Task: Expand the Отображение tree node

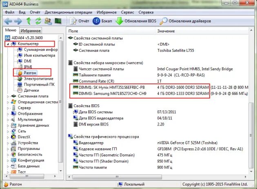Action: pyautogui.click(x=8, y=114)
